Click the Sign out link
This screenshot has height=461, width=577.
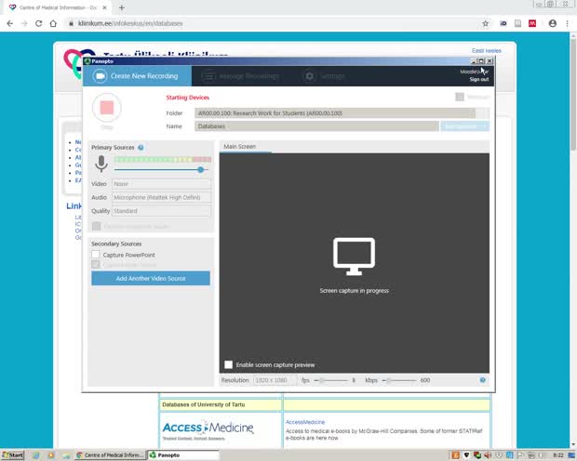click(x=478, y=80)
